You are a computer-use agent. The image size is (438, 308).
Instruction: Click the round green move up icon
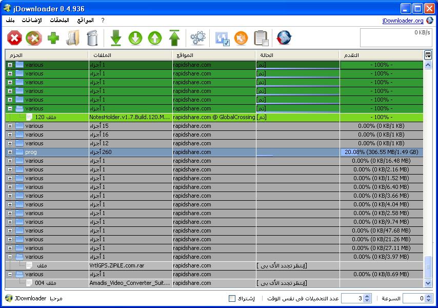(155, 38)
